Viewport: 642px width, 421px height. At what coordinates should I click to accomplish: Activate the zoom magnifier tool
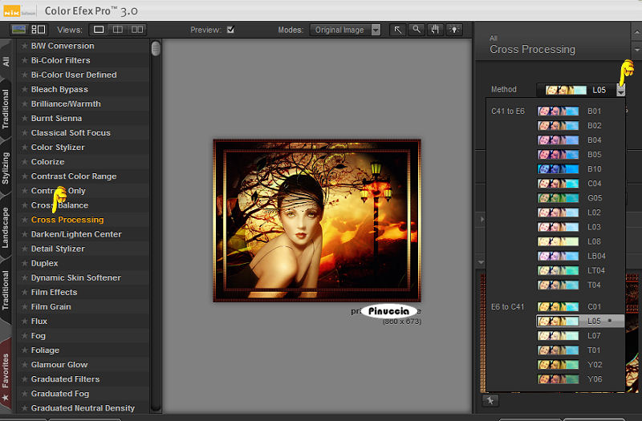[416, 30]
